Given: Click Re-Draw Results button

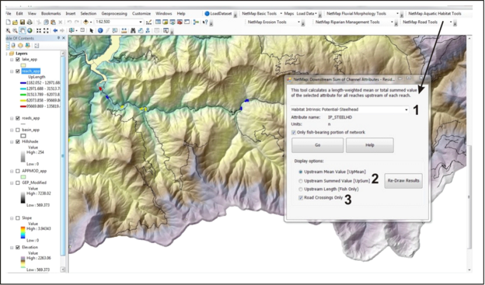Looking at the screenshot, I should [x=403, y=181].
